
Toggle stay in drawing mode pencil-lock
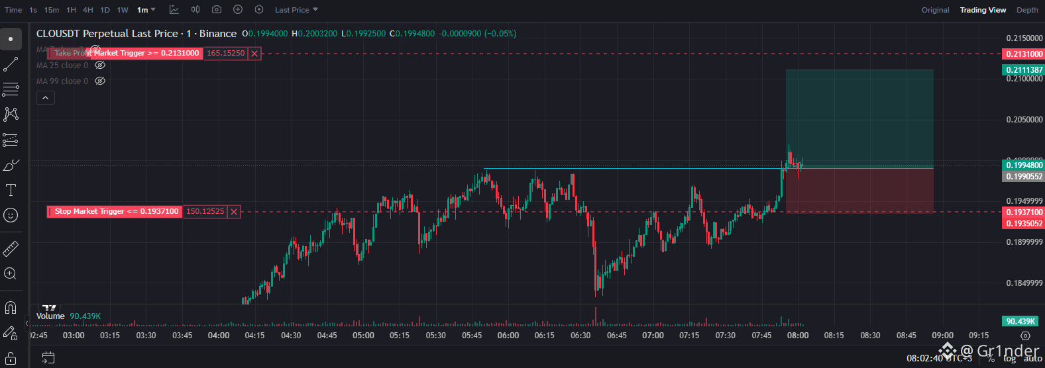pyautogui.click(x=11, y=333)
